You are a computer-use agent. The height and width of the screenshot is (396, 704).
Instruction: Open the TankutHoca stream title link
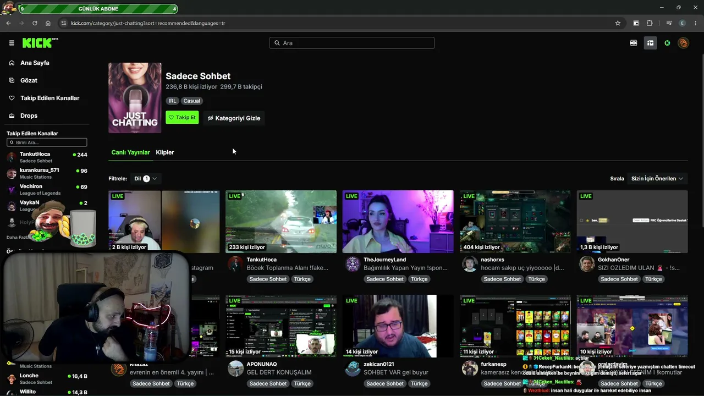[287, 268]
